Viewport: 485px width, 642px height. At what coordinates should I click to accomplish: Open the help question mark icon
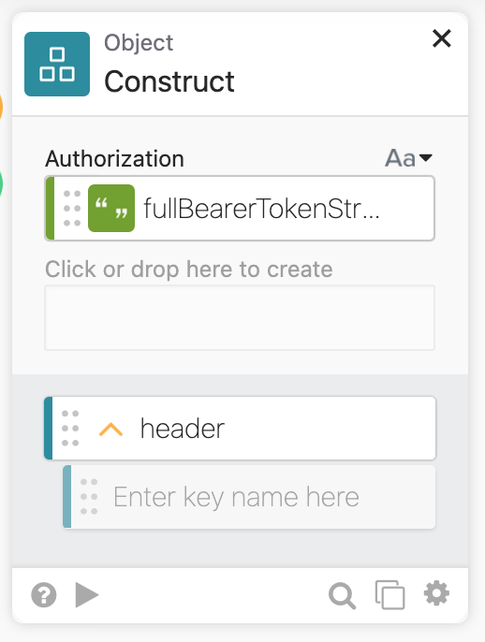[44, 595]
